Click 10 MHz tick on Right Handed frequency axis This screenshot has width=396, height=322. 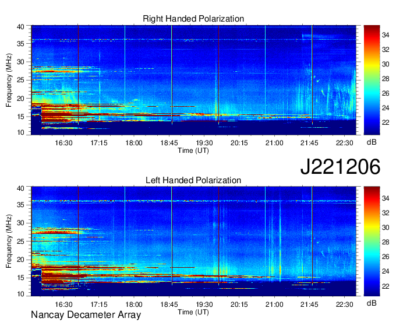(20, 132)
